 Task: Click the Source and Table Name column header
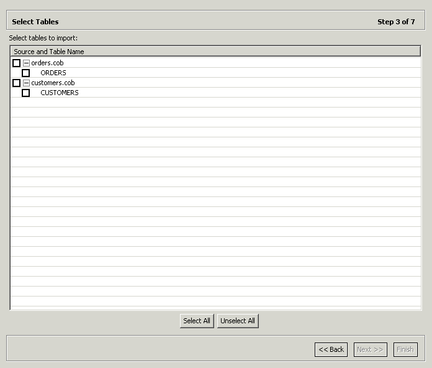[215, 52]
